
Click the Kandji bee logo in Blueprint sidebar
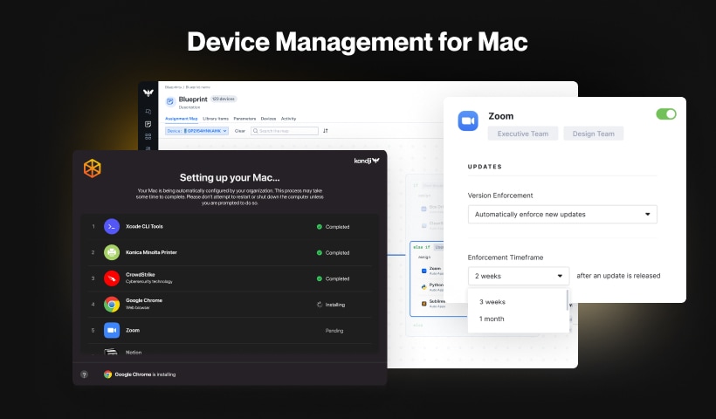[x=148, y=93]
